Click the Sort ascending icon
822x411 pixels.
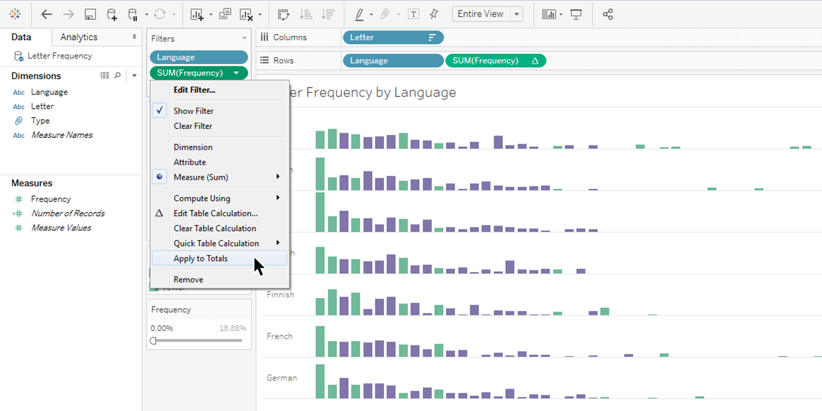tap(306, 14)
